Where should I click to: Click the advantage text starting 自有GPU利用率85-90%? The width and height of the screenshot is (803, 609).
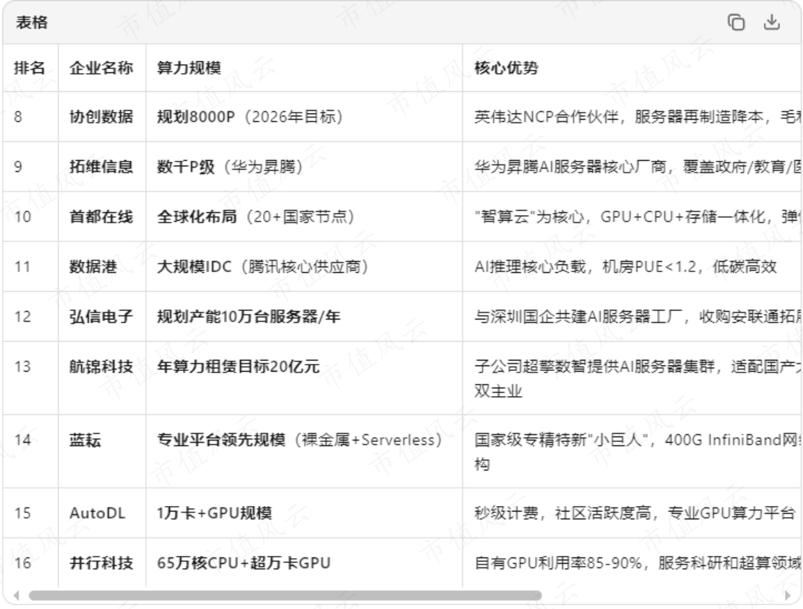click(x=637, y=563)
